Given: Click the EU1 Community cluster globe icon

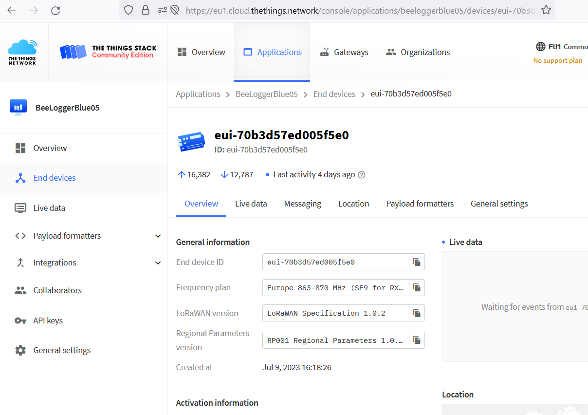Looking at the screenshot, I should pyautogui.click(x=540, y=47).
